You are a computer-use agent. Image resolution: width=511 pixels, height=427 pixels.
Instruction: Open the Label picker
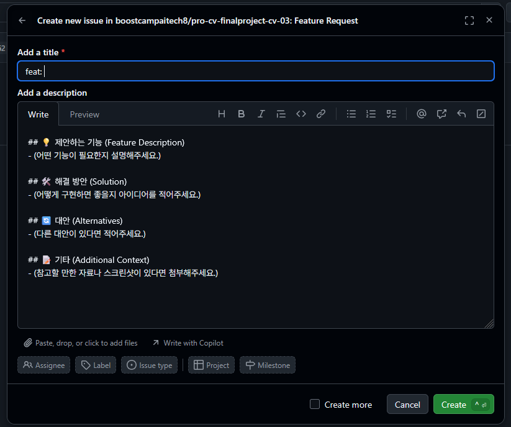96,365
